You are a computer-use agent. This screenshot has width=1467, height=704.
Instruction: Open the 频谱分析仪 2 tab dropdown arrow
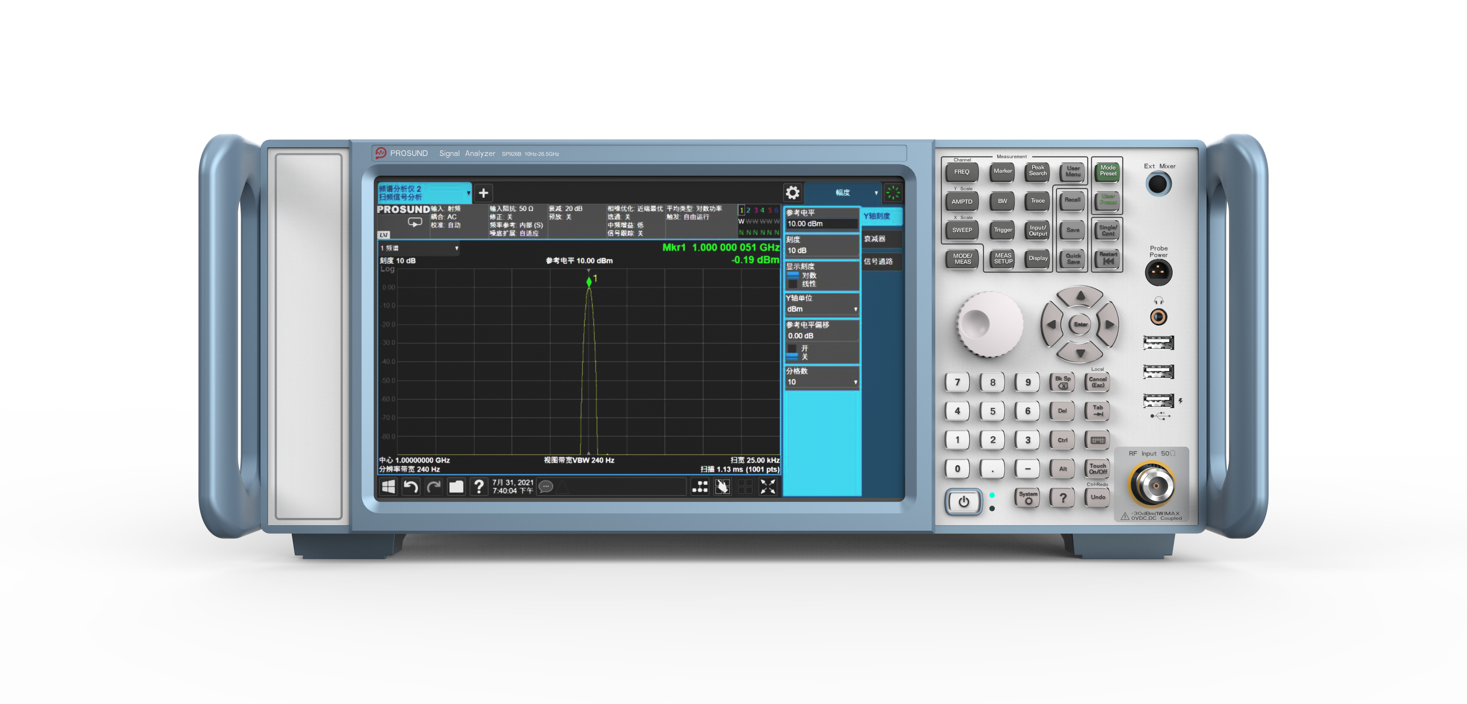[x=468, y=193]
